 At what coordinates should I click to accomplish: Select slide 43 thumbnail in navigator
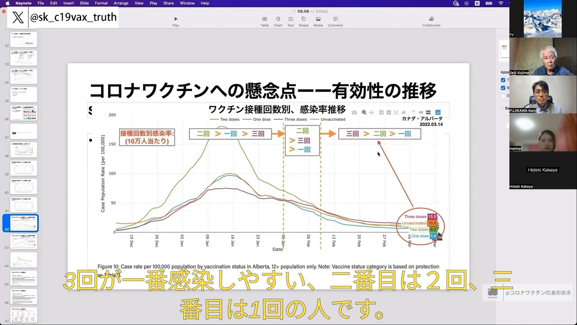tap(24, 241)
